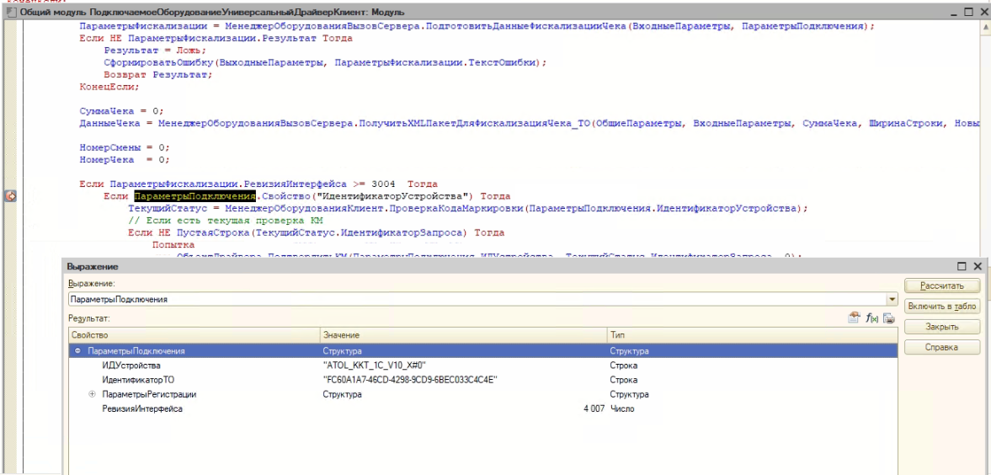Click the code line "СуммаЧека = 0;"

pyautogui.click(x=121, y=110)
